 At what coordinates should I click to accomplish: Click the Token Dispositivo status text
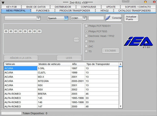tap(35, 113)
